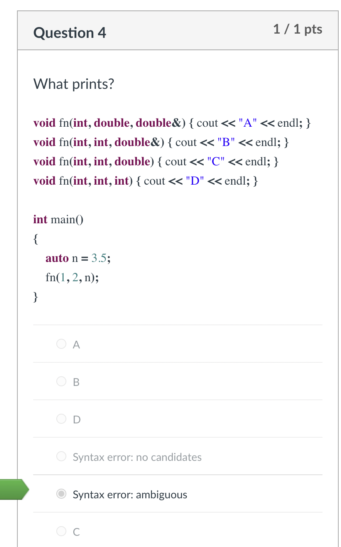341x547 pixels.
Task: Click the Question 4 header title
Action: tap(69, 32)
